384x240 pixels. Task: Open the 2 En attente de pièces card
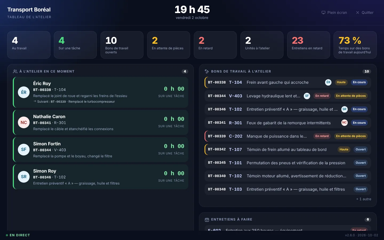point(169,45)
